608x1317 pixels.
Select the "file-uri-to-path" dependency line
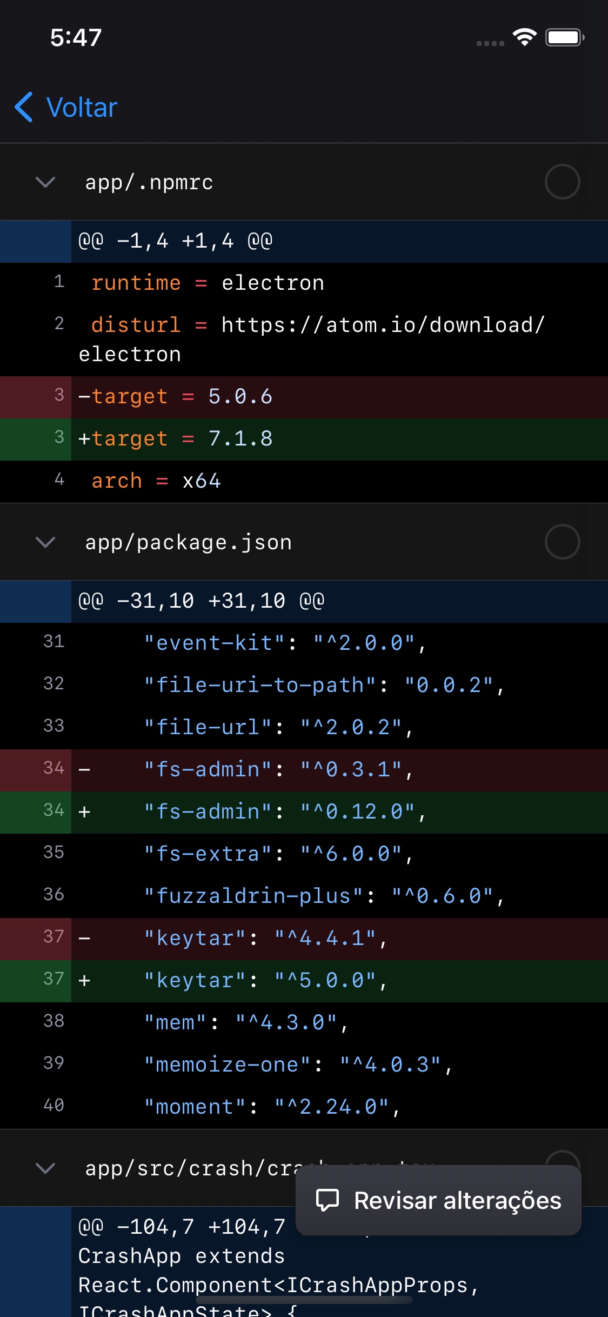304,686
